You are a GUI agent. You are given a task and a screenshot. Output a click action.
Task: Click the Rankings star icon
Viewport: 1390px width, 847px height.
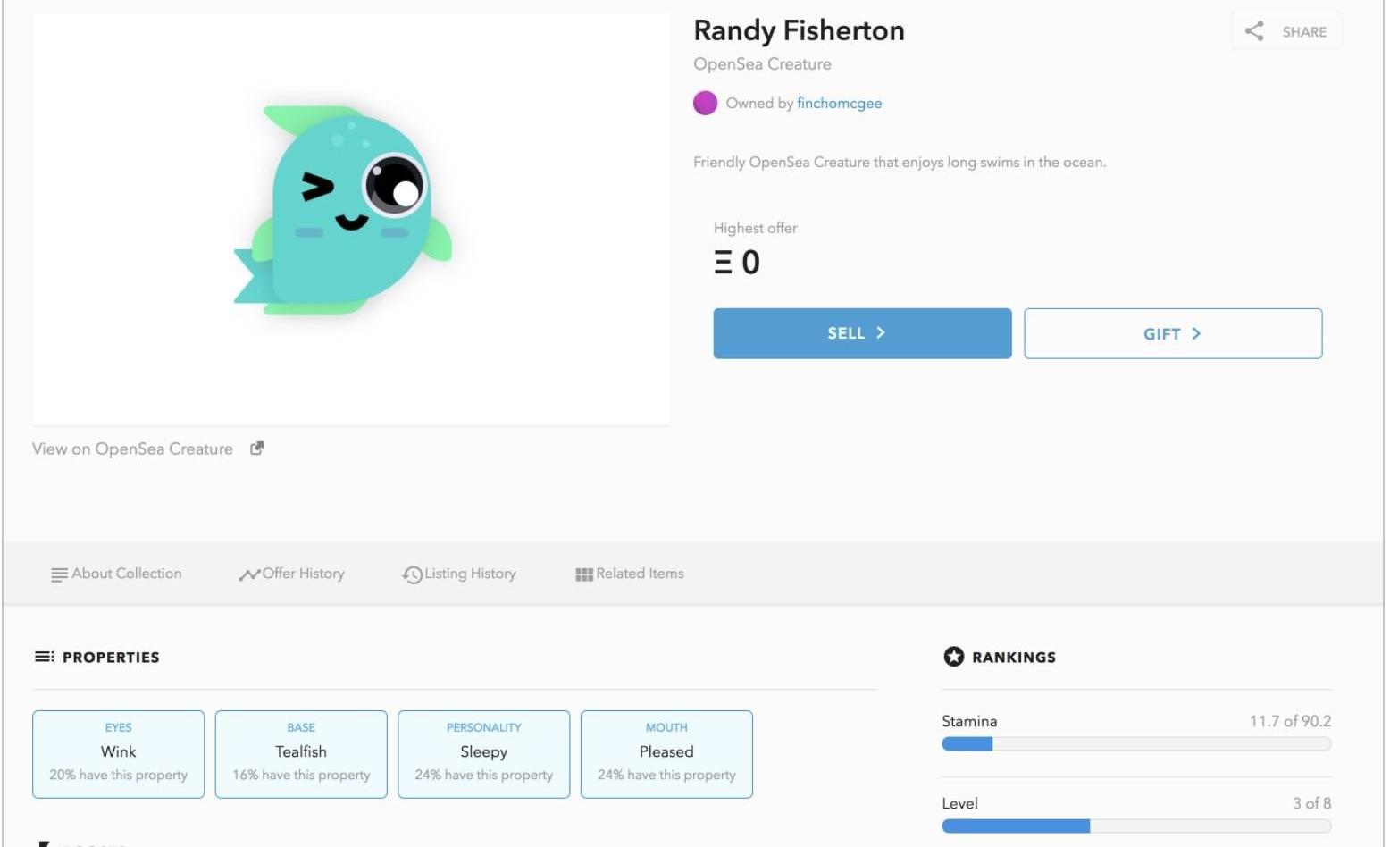click(953, 657)
